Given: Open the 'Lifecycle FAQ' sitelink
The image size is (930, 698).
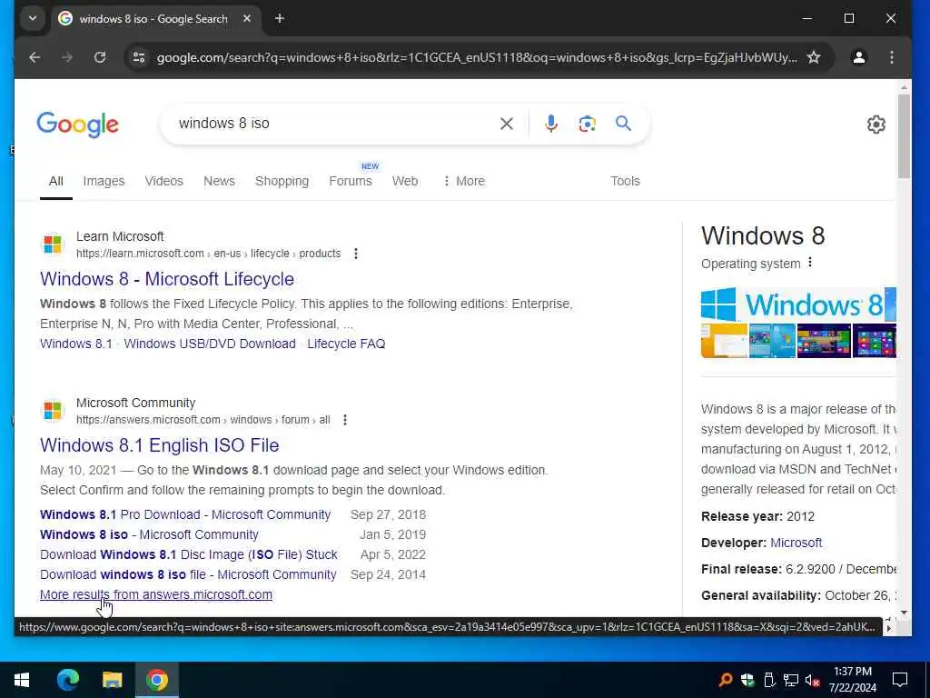Looking at the screenshot, I should (x=346, y=344).
